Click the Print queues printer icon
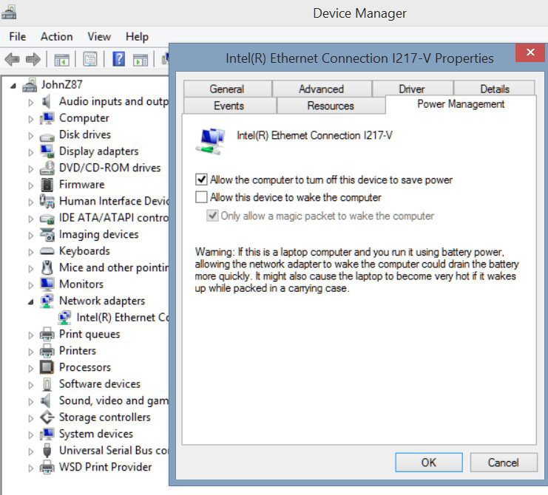This screenshot has width=548, height=495. pyautogui.click(x=47, y=334)
